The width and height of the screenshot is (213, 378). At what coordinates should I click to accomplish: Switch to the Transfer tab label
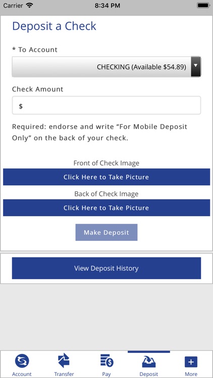tap(64, 374)
